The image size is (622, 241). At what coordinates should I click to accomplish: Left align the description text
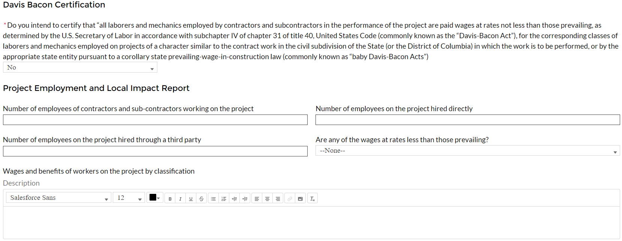pos(257,199)
